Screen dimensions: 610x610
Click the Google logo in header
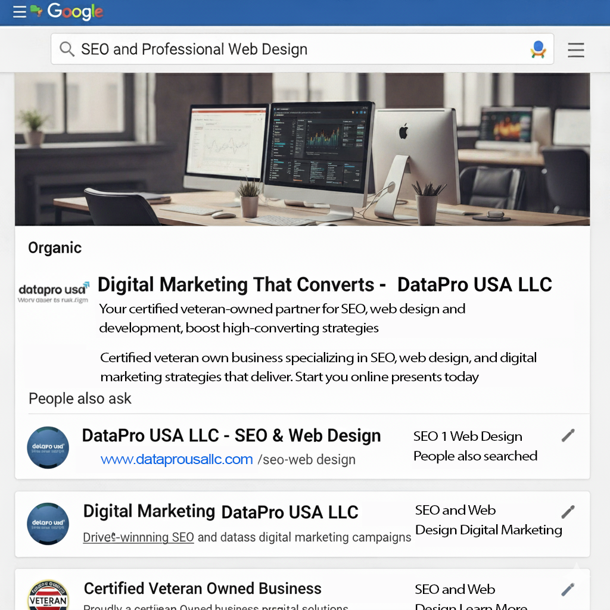[x=75, y=12]
